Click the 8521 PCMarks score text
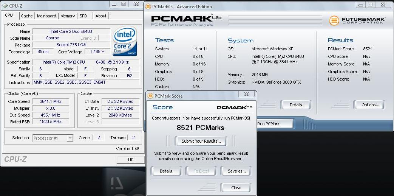This screenshot has height=196, width=394. (201, 128)
